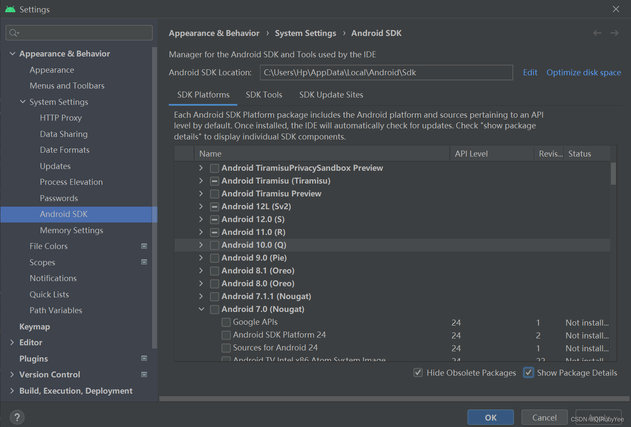Disable Hide Obsolete Packages checkbox
Image resolution: width=631 pixels, height=427 pixels.
click(x=418, y=373)
